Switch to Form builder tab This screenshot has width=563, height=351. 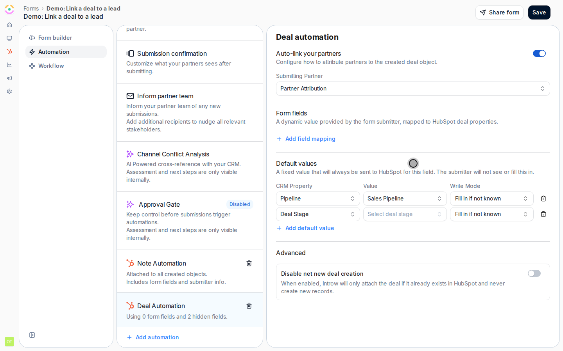(66, 38)
